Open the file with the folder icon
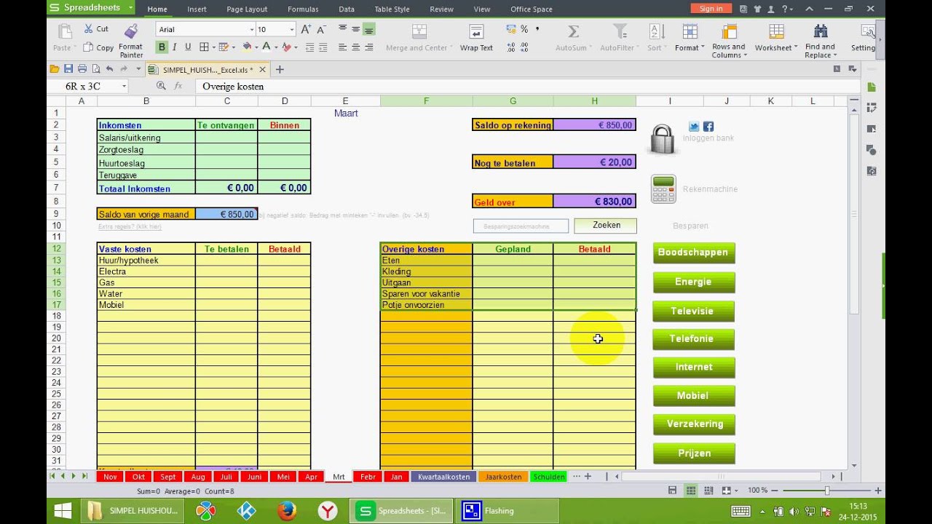This screenshot has height=524, width=932. [55, 69]
